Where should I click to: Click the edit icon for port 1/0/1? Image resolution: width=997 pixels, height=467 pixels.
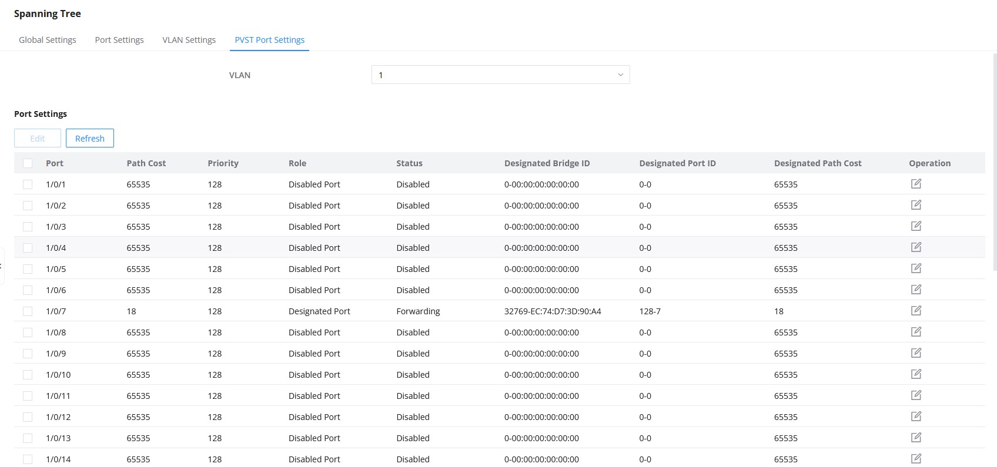click(916, 184)
